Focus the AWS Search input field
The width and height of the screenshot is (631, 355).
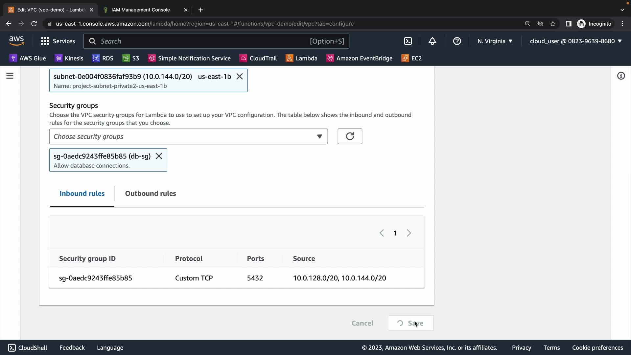[x=204, y=41]
